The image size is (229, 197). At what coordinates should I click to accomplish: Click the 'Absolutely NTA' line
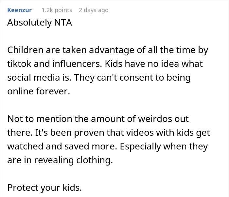point(40,23)
